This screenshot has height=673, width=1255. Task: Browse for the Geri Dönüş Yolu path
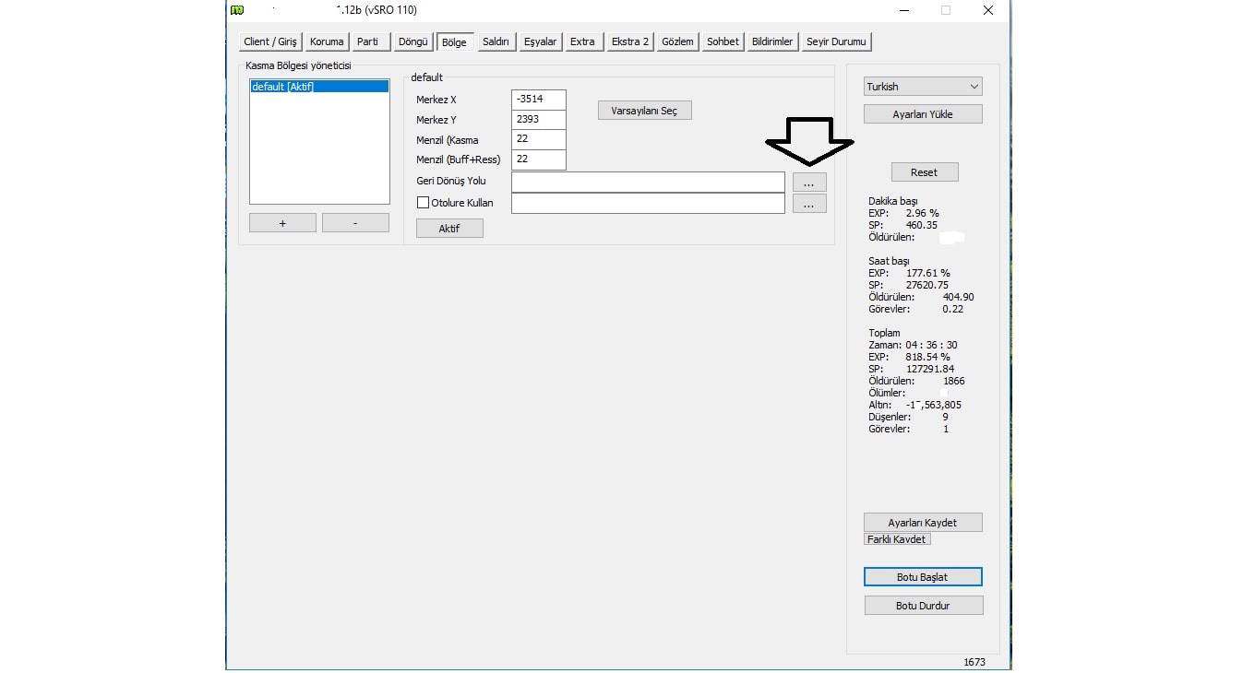point(809,183)
